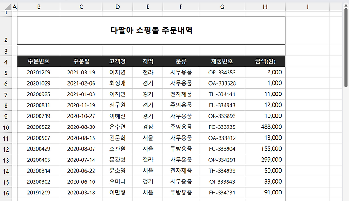349x201 pixels.
Task: Select order date 2020-08-07
Action: (81, 149)
